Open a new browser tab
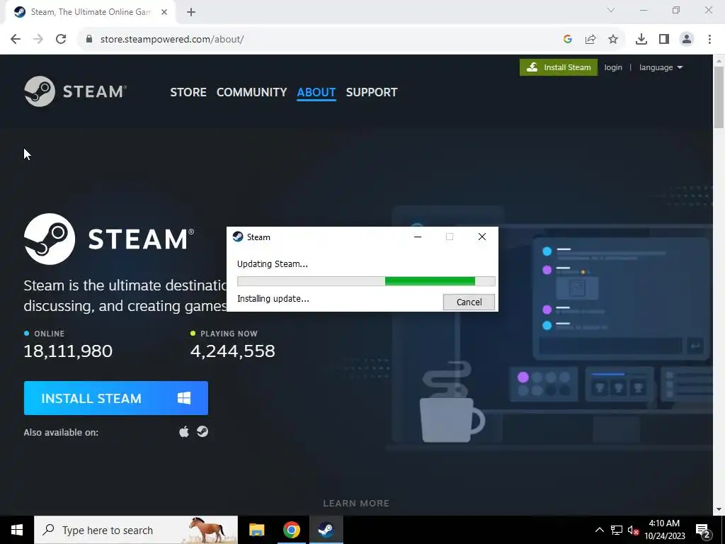 [x=191, y=13]
